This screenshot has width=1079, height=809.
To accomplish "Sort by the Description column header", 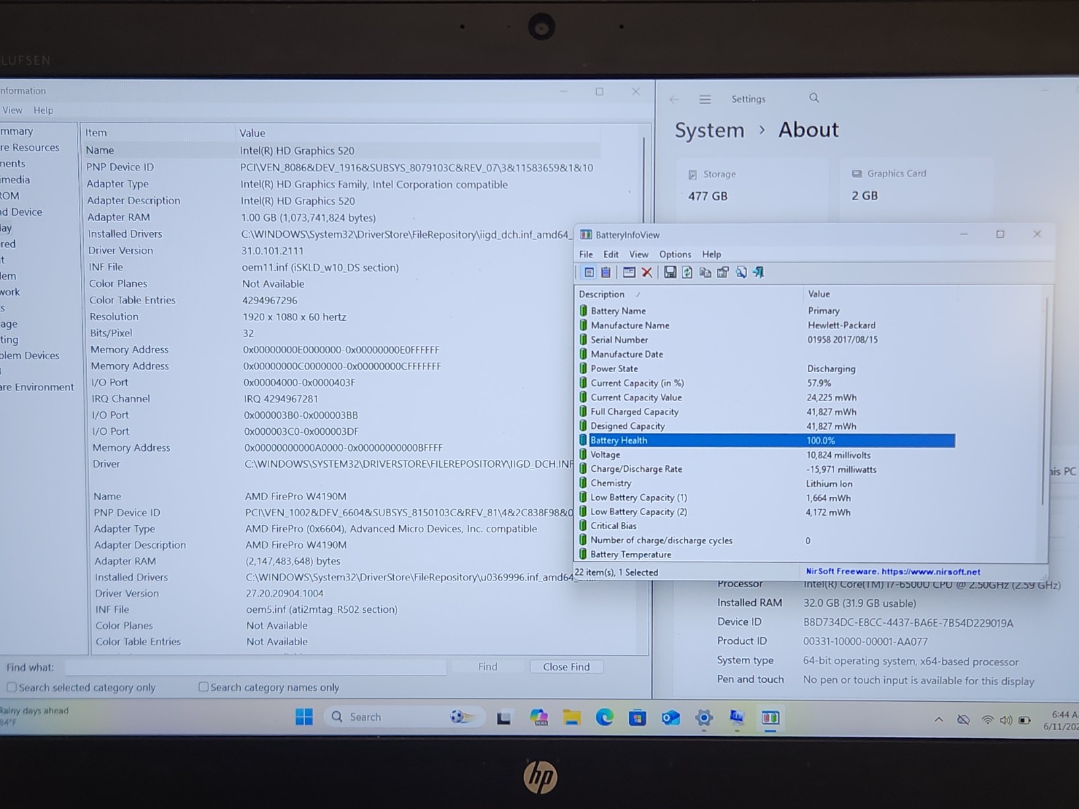I will point(689,294).
